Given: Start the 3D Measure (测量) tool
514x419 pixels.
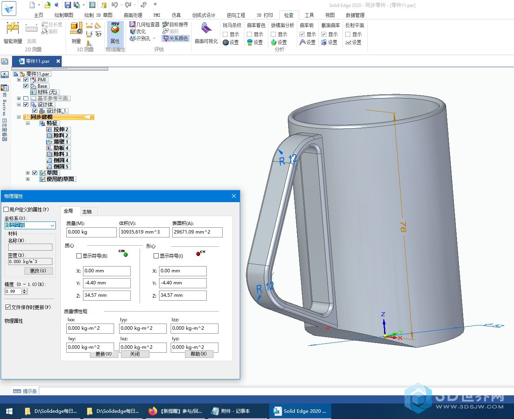Looking at the screenshot, I should tap(76, 33).
